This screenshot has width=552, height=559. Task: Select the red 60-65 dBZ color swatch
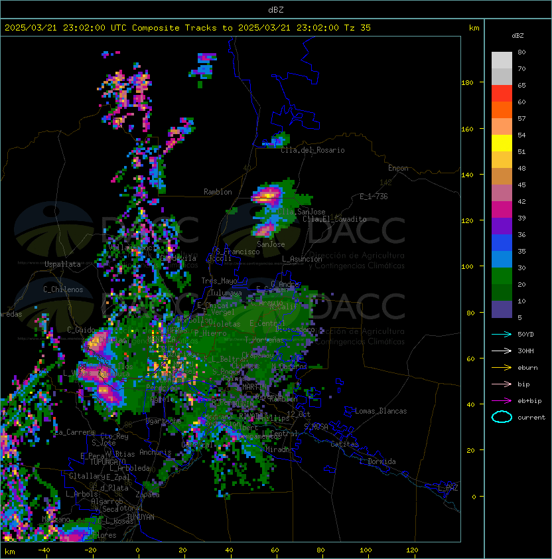pos(502,94)
